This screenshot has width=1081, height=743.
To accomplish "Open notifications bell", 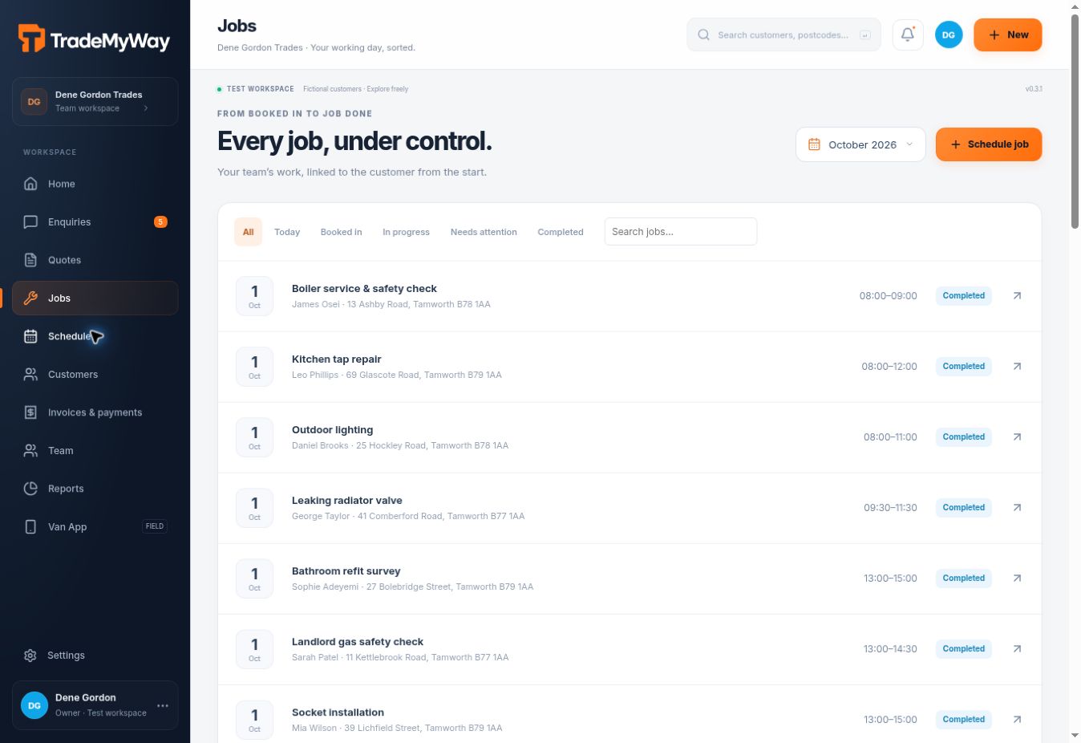I will click(x=908, y=35).
